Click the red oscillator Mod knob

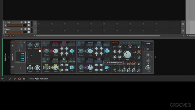55,51
